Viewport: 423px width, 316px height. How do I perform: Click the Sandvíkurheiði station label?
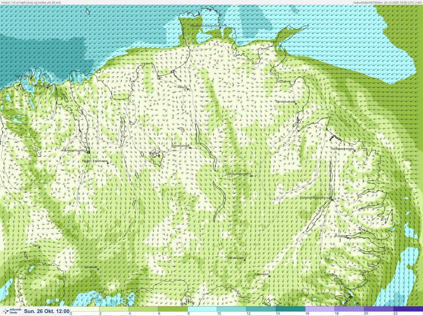coord(286,102)
